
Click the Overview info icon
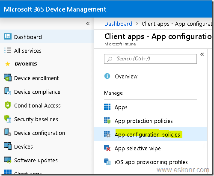tap(107, 76)
